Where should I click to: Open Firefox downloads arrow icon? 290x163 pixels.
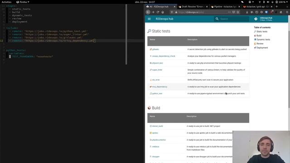pos(247,12)
